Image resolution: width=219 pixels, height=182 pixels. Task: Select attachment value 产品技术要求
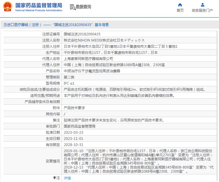pyautogui.click(x=74, y=108)
